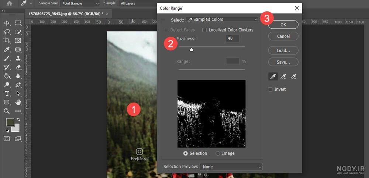
Task: Activate the Zoom tool
Action: click(x=7, y=111)
